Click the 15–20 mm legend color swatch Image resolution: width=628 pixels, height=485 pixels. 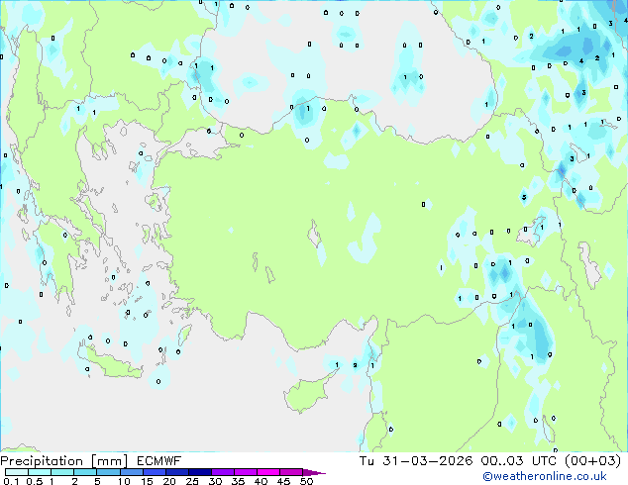(154, 472)
